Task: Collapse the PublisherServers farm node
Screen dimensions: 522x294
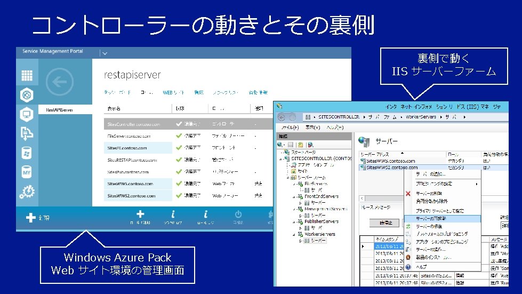Action: point(294,222)
